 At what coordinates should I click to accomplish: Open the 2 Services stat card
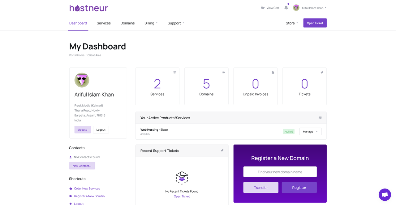(157, 86)
